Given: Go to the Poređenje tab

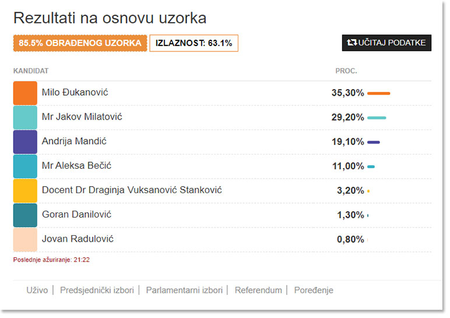Looking at the screenshot, I should tap(314, 290).
